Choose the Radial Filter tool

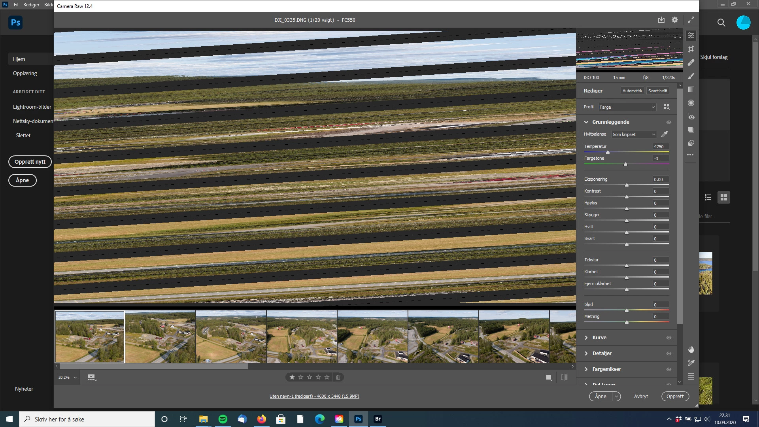click(691, 103)
